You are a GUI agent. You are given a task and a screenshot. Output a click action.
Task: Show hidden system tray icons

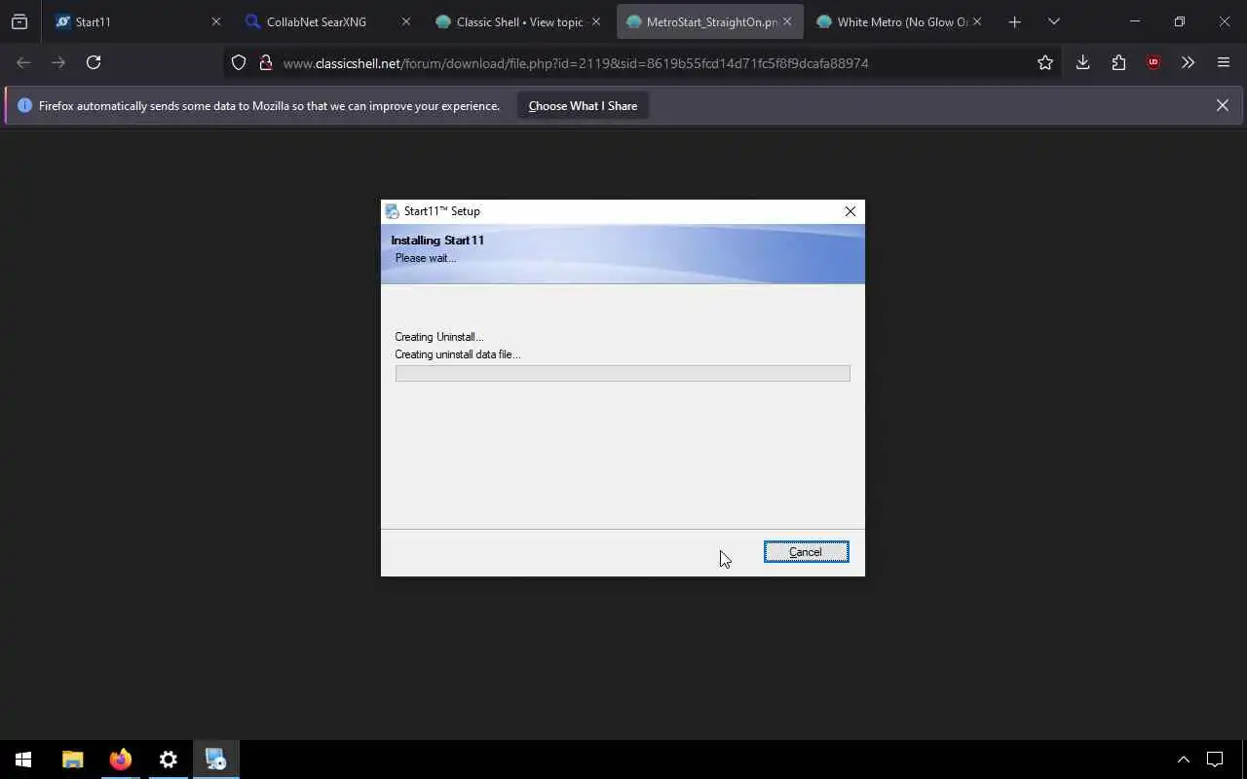pyautogui.click(x=1183, y=760)
